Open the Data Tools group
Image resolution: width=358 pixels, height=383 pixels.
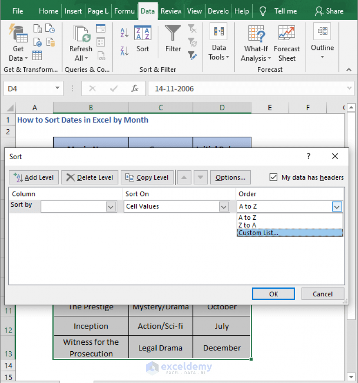(219, 42)
